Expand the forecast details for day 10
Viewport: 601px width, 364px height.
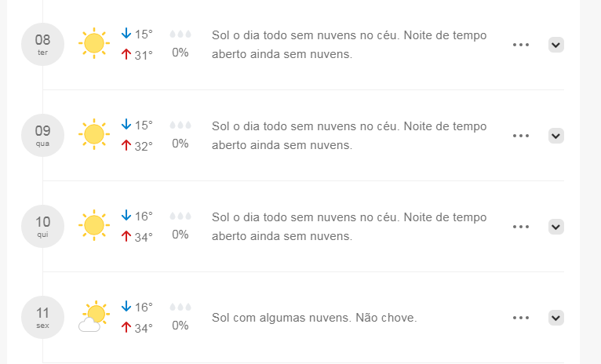555,227
